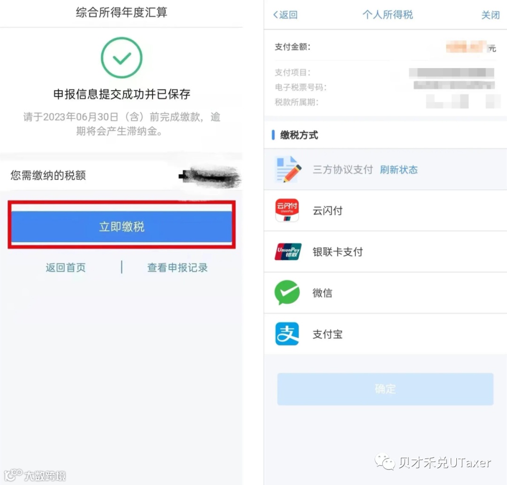
Task: Pick the 支付宝 Alipay icon
Action: coord(287,333)
